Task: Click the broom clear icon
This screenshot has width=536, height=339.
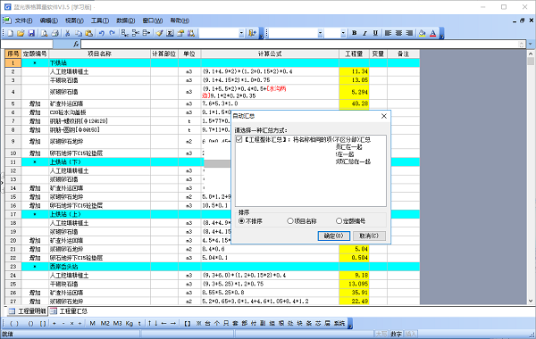Action: pyautogui.click(x=159, y=33)
